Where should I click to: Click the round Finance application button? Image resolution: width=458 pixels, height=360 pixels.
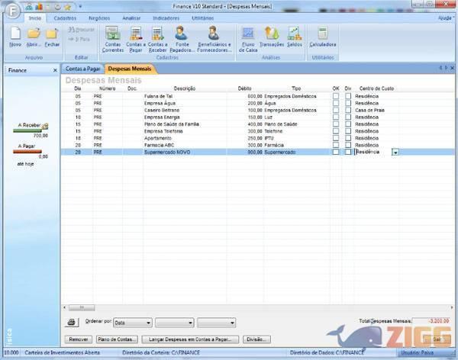12,11
